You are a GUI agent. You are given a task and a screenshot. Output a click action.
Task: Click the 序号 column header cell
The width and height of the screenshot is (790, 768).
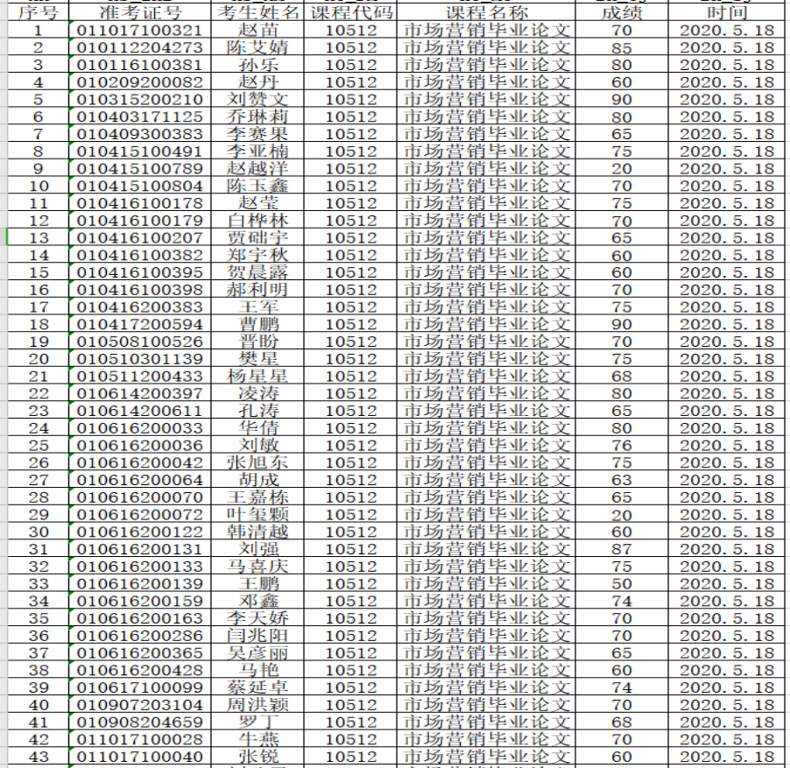coord(38,13)
